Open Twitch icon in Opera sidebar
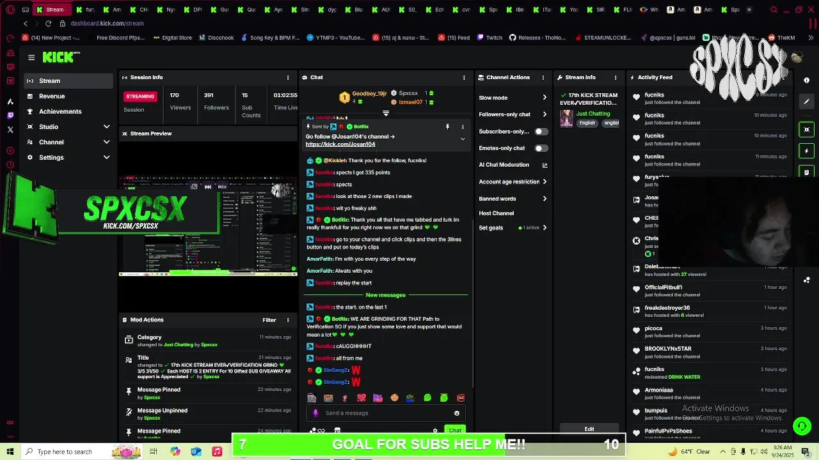The image size is (819, 460). pos(10,116)
